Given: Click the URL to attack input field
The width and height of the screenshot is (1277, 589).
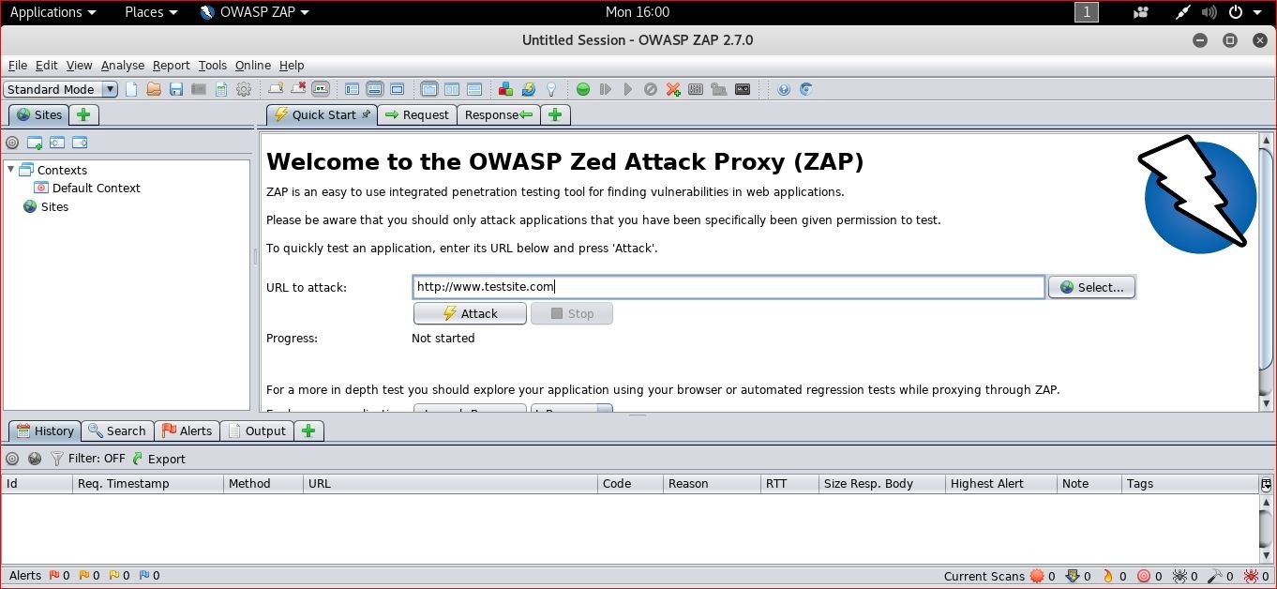Looking at the screenshot, I should pyautogui.click(x=729, y=287).
